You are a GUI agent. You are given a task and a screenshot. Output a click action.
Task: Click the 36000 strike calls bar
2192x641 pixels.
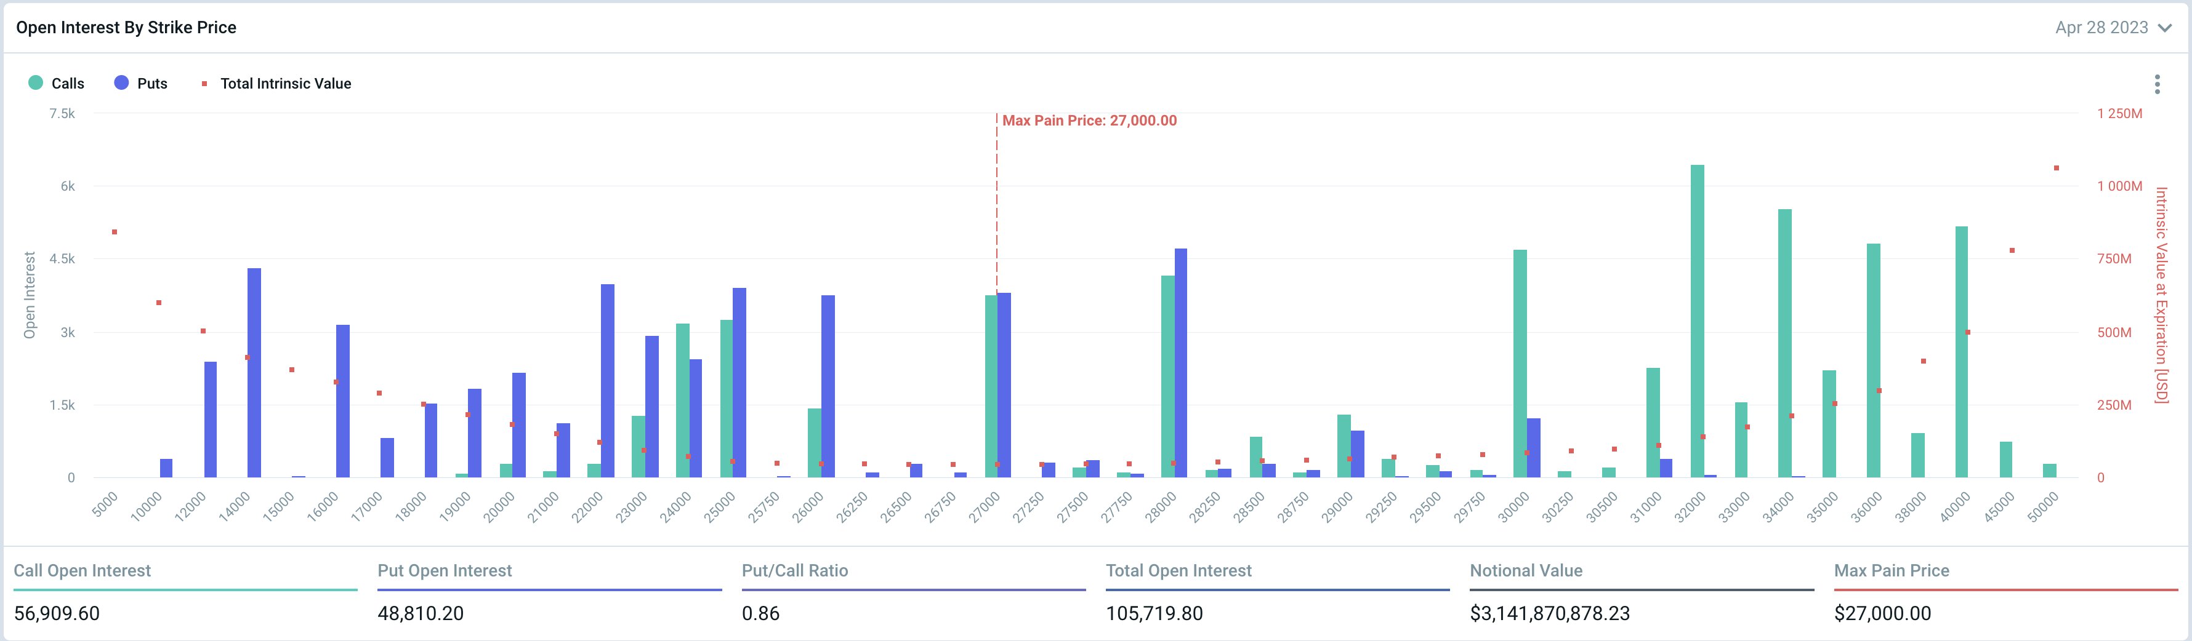coord(1873,361)
